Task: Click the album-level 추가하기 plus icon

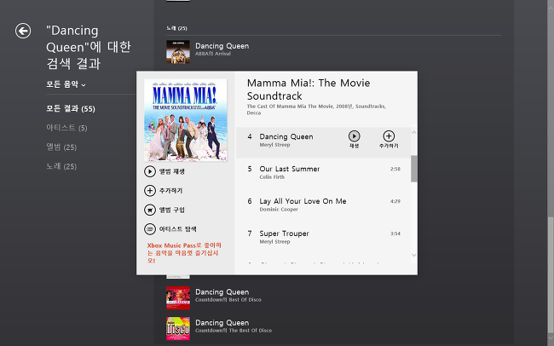Action: point(150,191)
